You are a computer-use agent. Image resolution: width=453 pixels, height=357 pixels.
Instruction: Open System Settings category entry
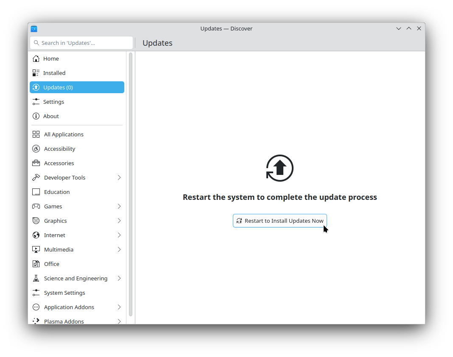(64, 293)
